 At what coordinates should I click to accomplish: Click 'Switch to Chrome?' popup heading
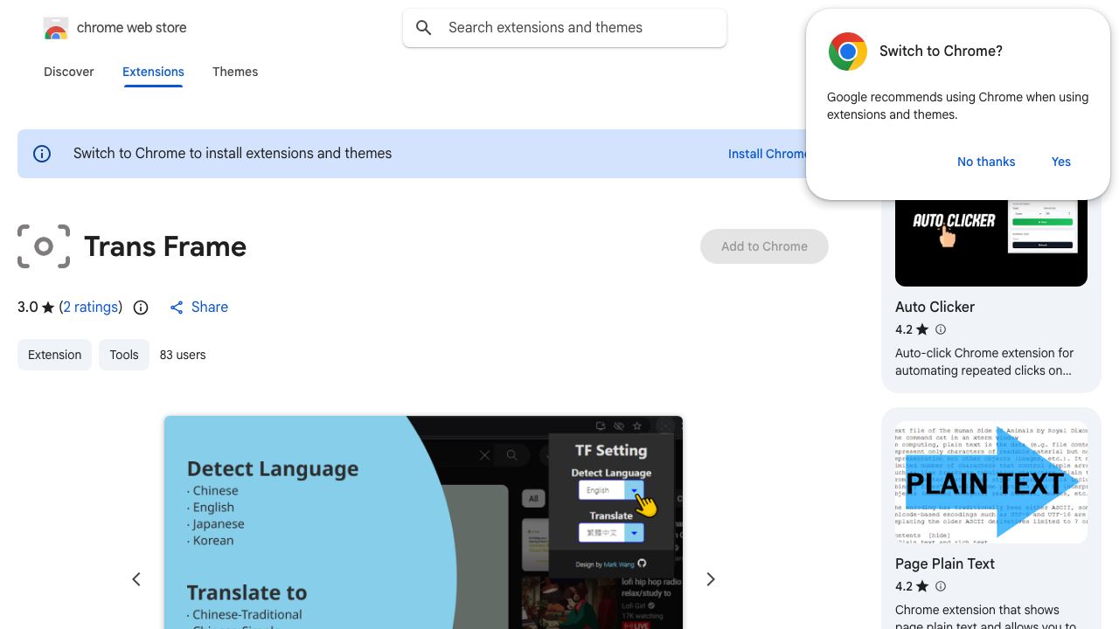point(941,51)
